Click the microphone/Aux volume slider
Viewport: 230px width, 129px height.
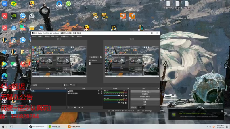coord(112,95)
